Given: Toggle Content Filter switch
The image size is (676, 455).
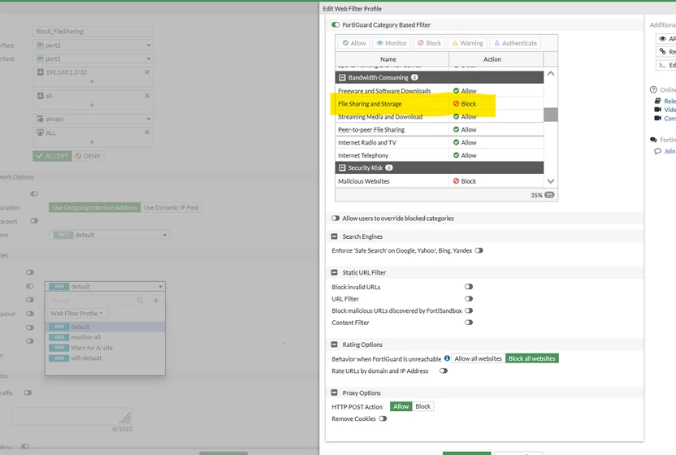Looking at the screenshot, I should click(469, 323).
